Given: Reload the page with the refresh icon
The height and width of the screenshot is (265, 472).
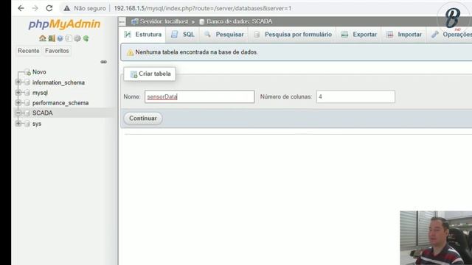Looking at the screenshot, I should point(49,8).
